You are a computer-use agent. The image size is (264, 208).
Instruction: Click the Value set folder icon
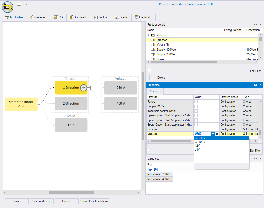pyautogui.click(x=153, y=35)
